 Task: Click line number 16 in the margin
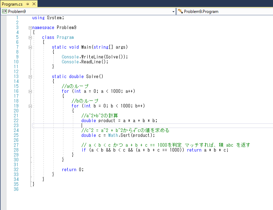click(x=16, y=91)
